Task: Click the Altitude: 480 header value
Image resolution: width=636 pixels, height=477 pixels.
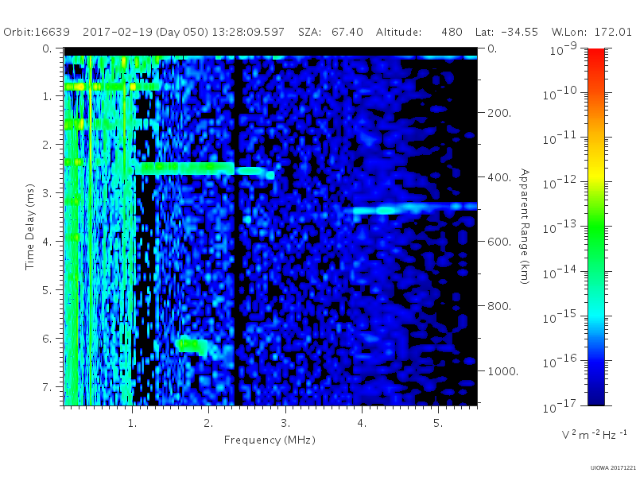Action: pos(419,32)
